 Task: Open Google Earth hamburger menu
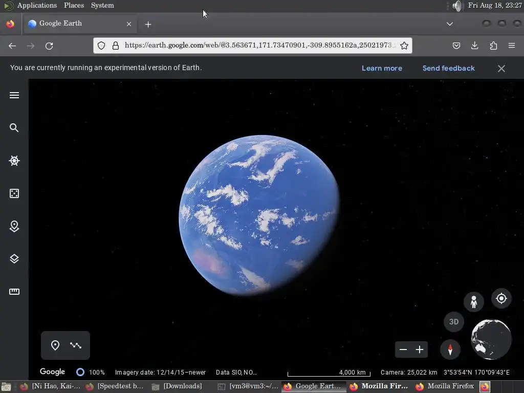pos(14,95)
